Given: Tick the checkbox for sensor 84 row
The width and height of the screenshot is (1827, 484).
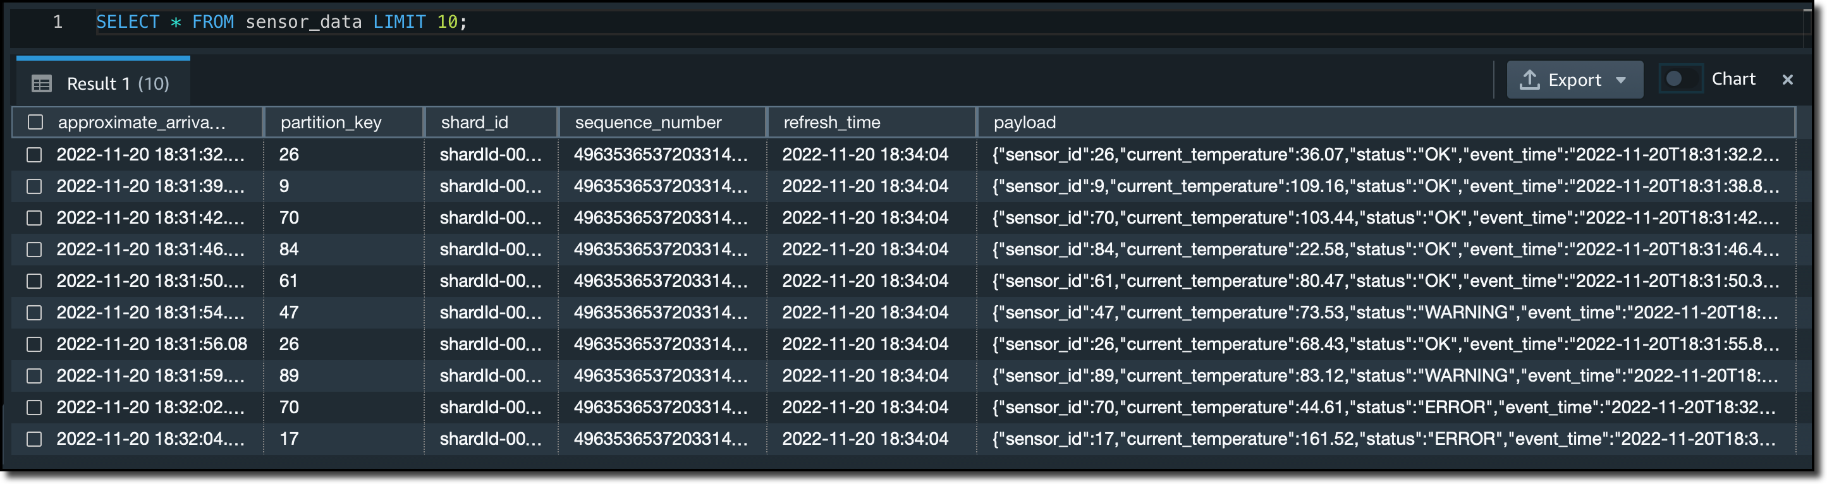Looking at the screenshot, I should pos(34,250).
